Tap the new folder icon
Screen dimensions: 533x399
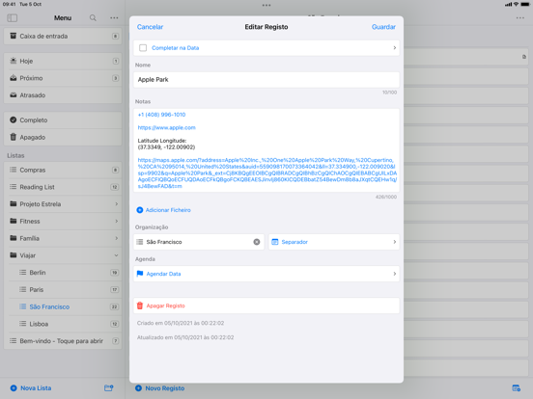(109, 388)
